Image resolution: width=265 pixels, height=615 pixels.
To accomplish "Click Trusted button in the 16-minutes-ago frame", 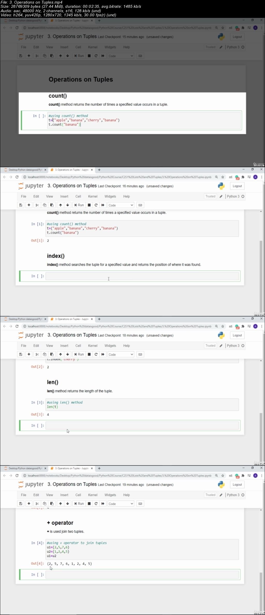I will click(210, 197).
